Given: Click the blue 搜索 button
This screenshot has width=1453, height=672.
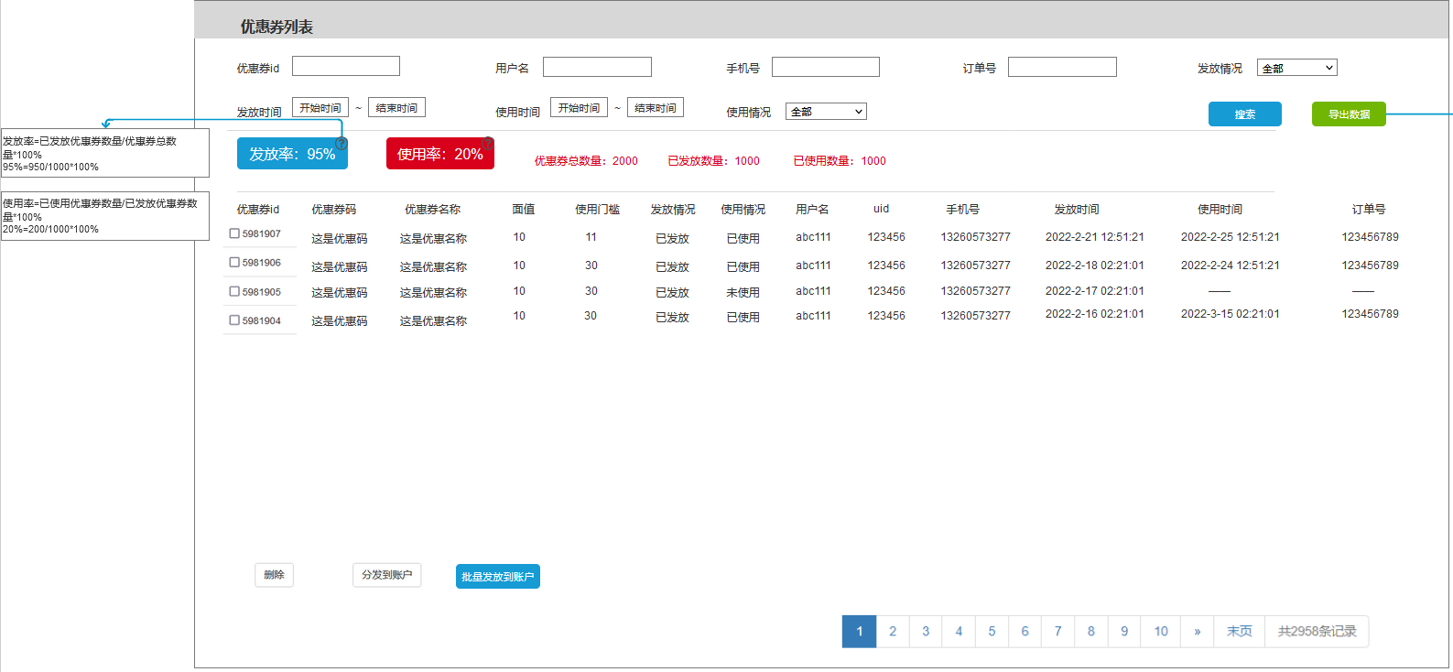Looking at the screenshot, I should click(1245, 114).
